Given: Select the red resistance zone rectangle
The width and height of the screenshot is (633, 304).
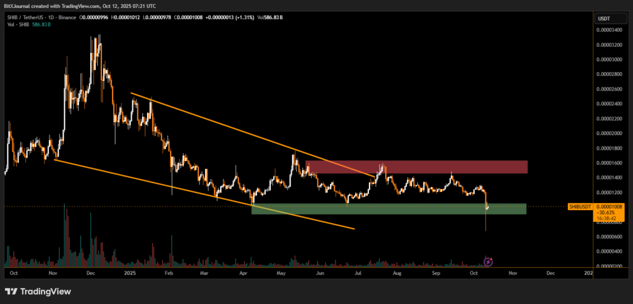Looking at the screenshot, I should coord(416,166).
